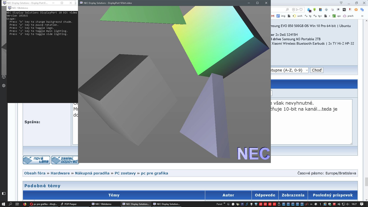Click the 'Autor' column header
The width and height of the screenshot is (368, 207).
tap(228, 195)
